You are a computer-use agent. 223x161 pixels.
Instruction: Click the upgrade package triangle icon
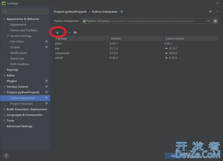pos(69,33)
